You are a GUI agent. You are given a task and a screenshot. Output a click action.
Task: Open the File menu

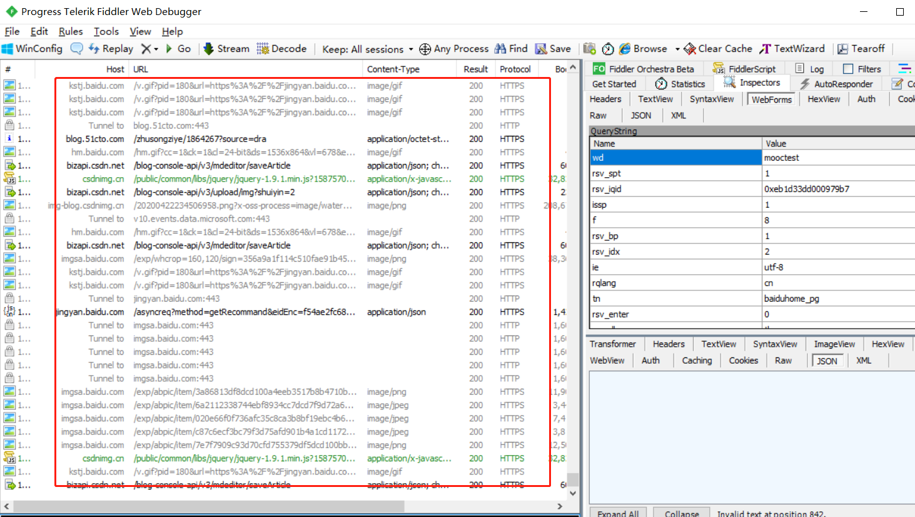coord(12,31)
